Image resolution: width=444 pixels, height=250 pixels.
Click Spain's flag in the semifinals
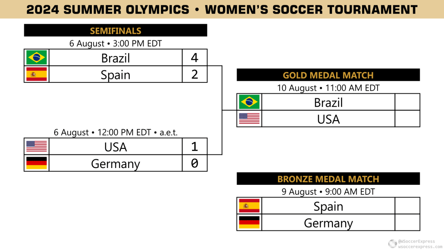tap(36, 74)
